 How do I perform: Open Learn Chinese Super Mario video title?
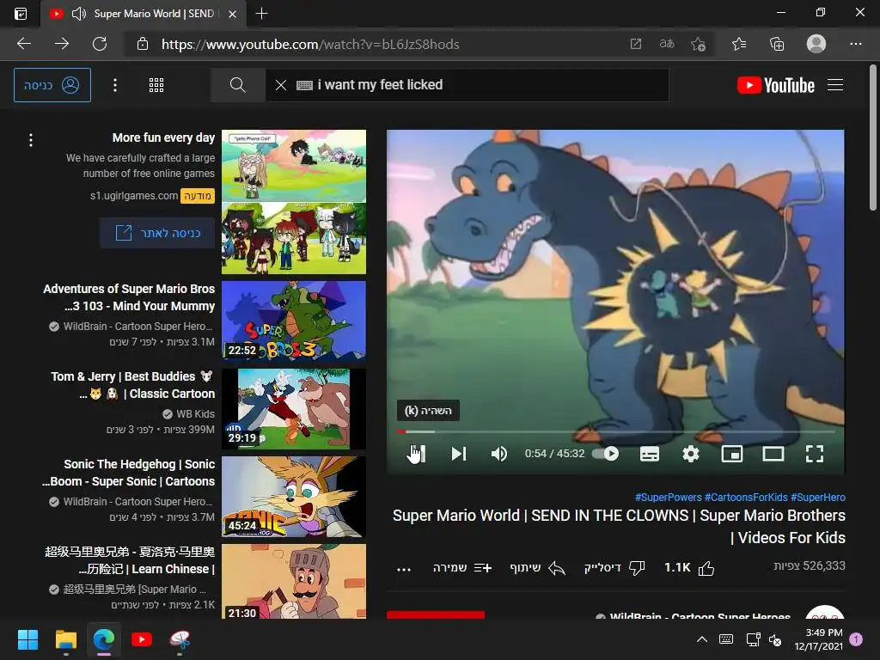[130, 560]
